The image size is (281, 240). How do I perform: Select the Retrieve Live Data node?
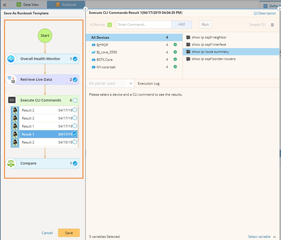(x=42, y=80)
